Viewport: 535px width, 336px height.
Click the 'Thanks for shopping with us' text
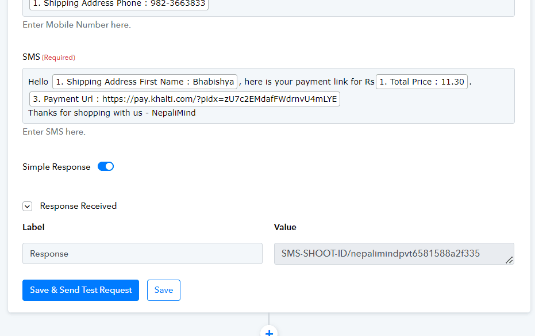pyautogui.click(x=85, y=113)
